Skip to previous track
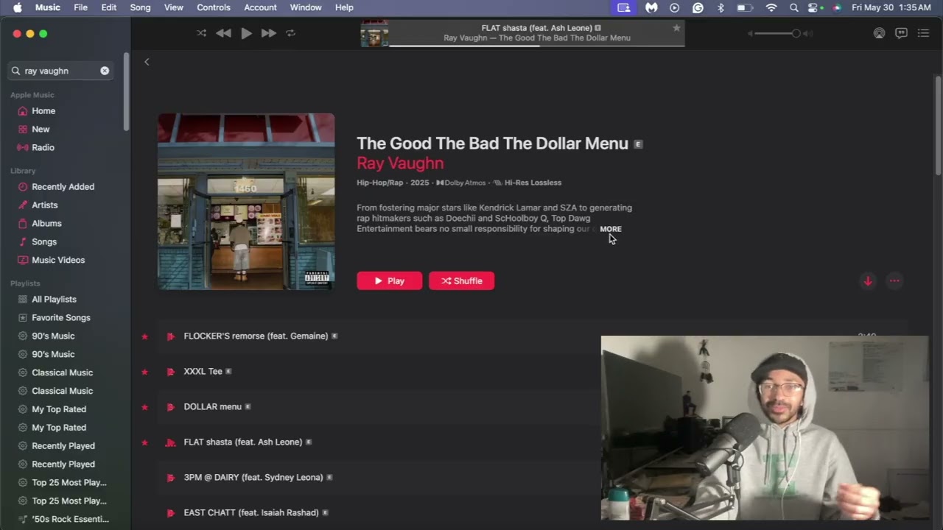Viewport: 943px width, 530px height. pyautogui.click(x=223, y=33)
